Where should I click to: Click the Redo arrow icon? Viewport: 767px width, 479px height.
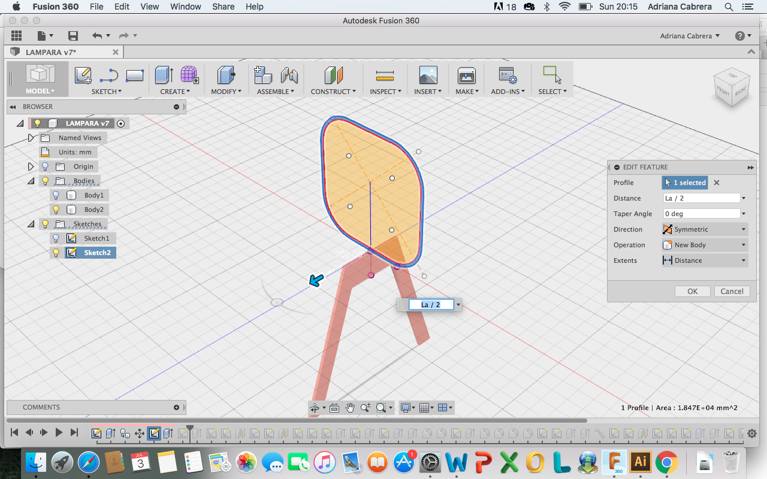point(124,36)
